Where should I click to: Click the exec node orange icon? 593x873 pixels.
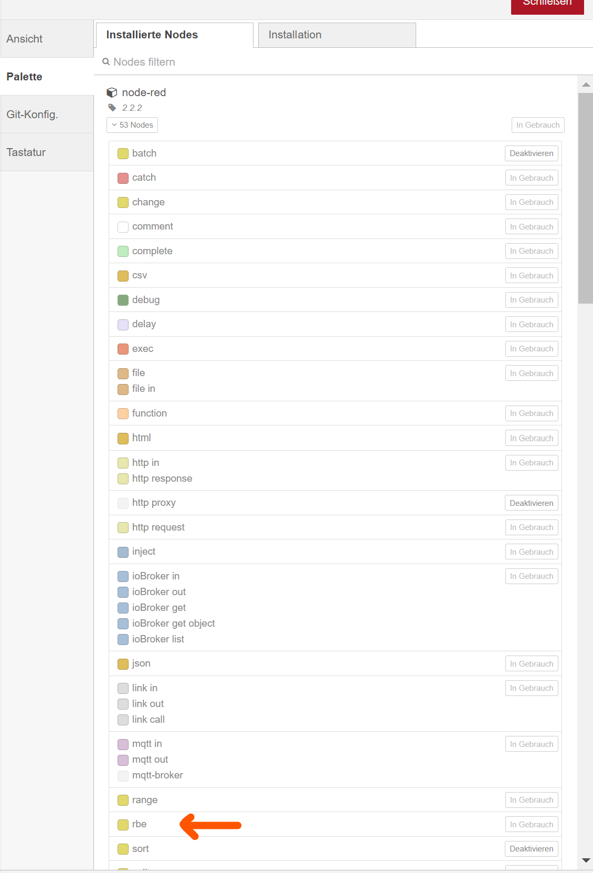pos(123,349)
